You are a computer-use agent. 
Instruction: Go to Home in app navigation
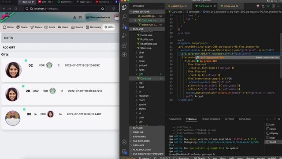point(8,27)
